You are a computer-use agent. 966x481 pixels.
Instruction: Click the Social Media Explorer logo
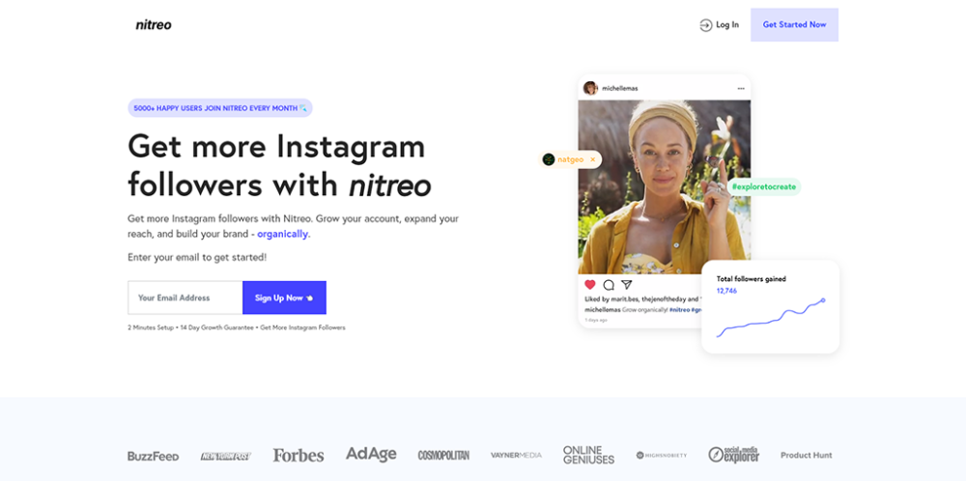pos(734,455)
